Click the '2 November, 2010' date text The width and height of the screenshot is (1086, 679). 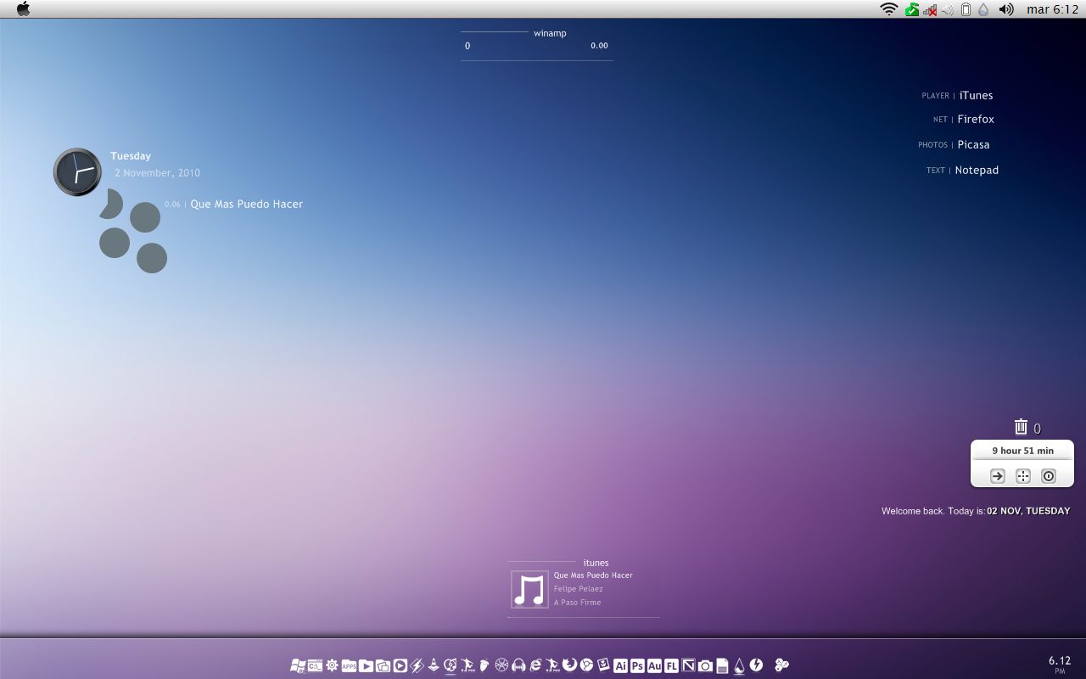(158, 172)
